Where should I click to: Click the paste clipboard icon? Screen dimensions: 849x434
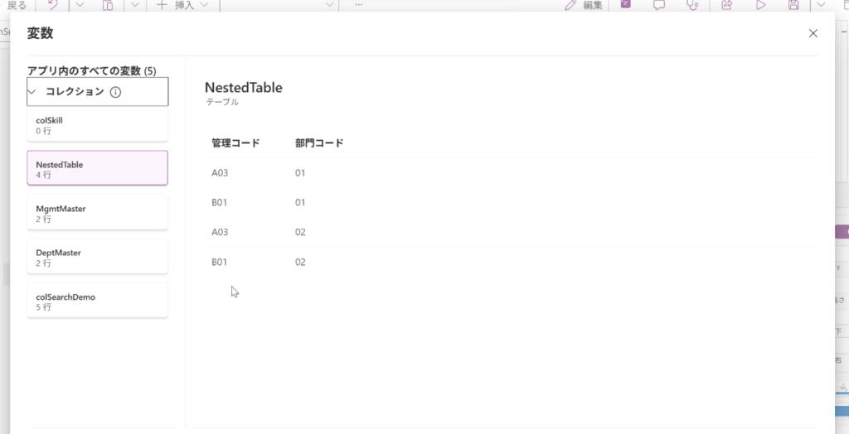(x=108, y=5)
